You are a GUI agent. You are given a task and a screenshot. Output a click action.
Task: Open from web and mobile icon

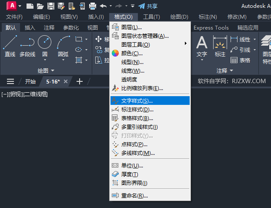72,6
